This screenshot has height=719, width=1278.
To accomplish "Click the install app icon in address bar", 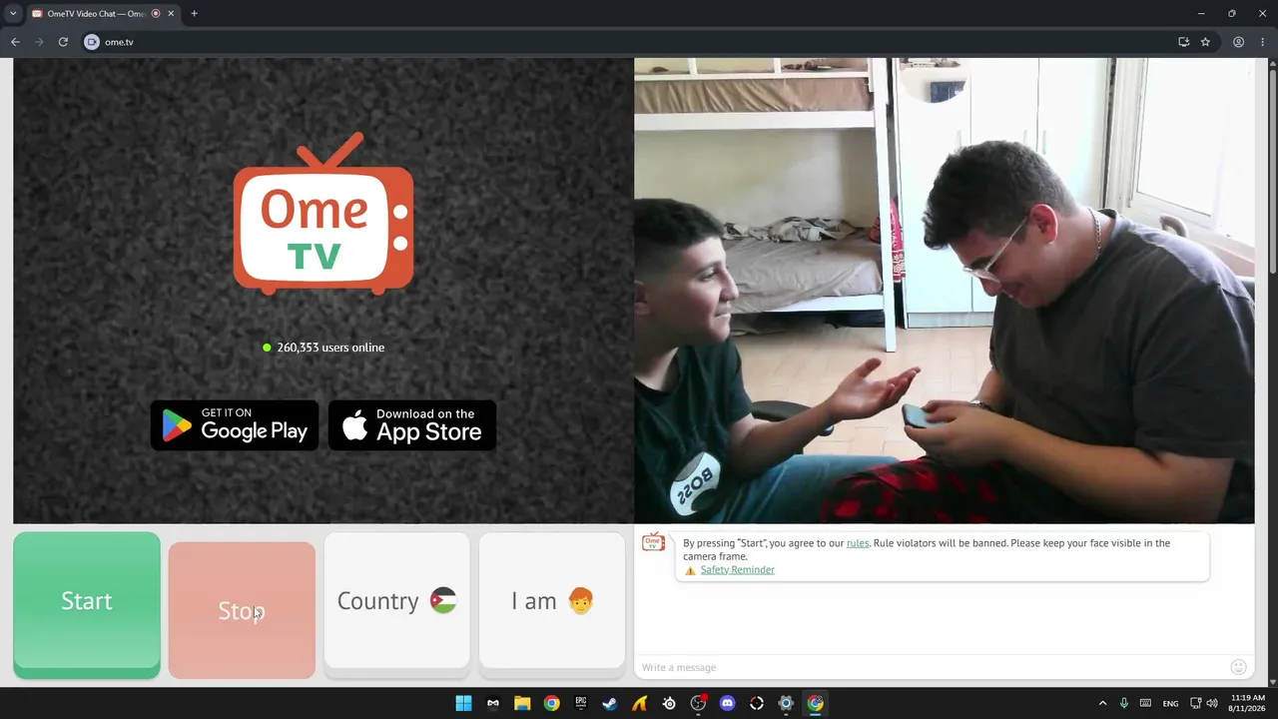I will [x=1184, y=42].
